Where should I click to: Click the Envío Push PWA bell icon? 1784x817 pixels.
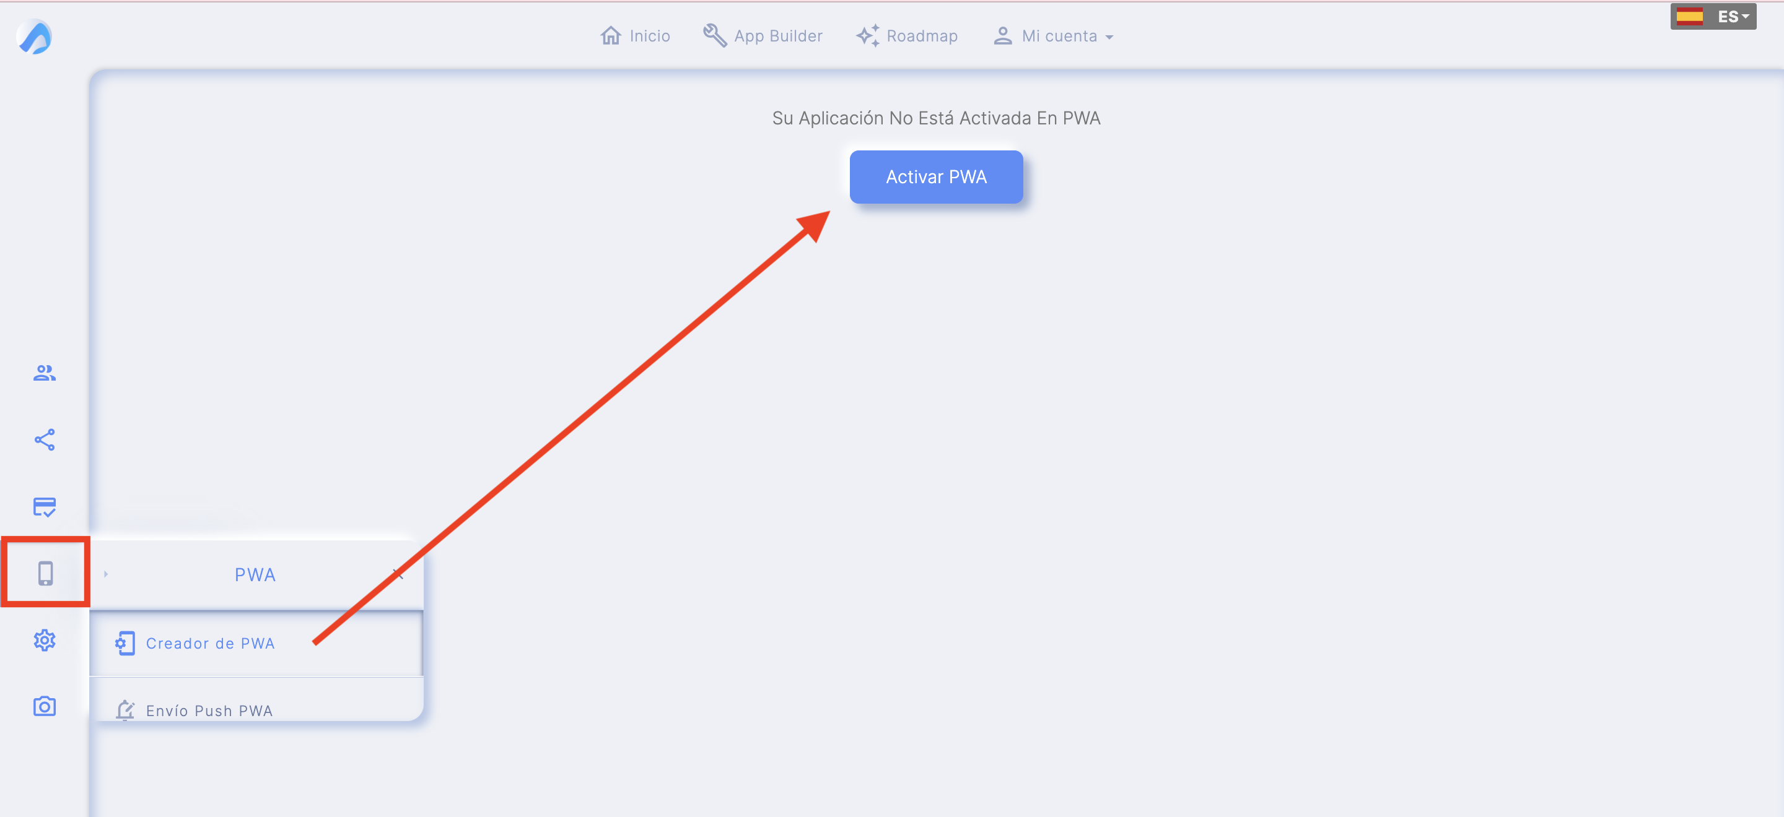point(125,711)
